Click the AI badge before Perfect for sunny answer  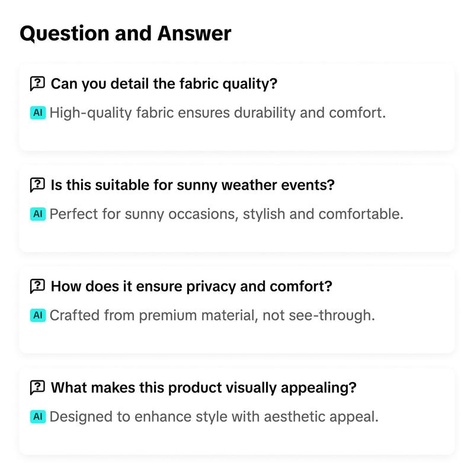pos(38,214)
